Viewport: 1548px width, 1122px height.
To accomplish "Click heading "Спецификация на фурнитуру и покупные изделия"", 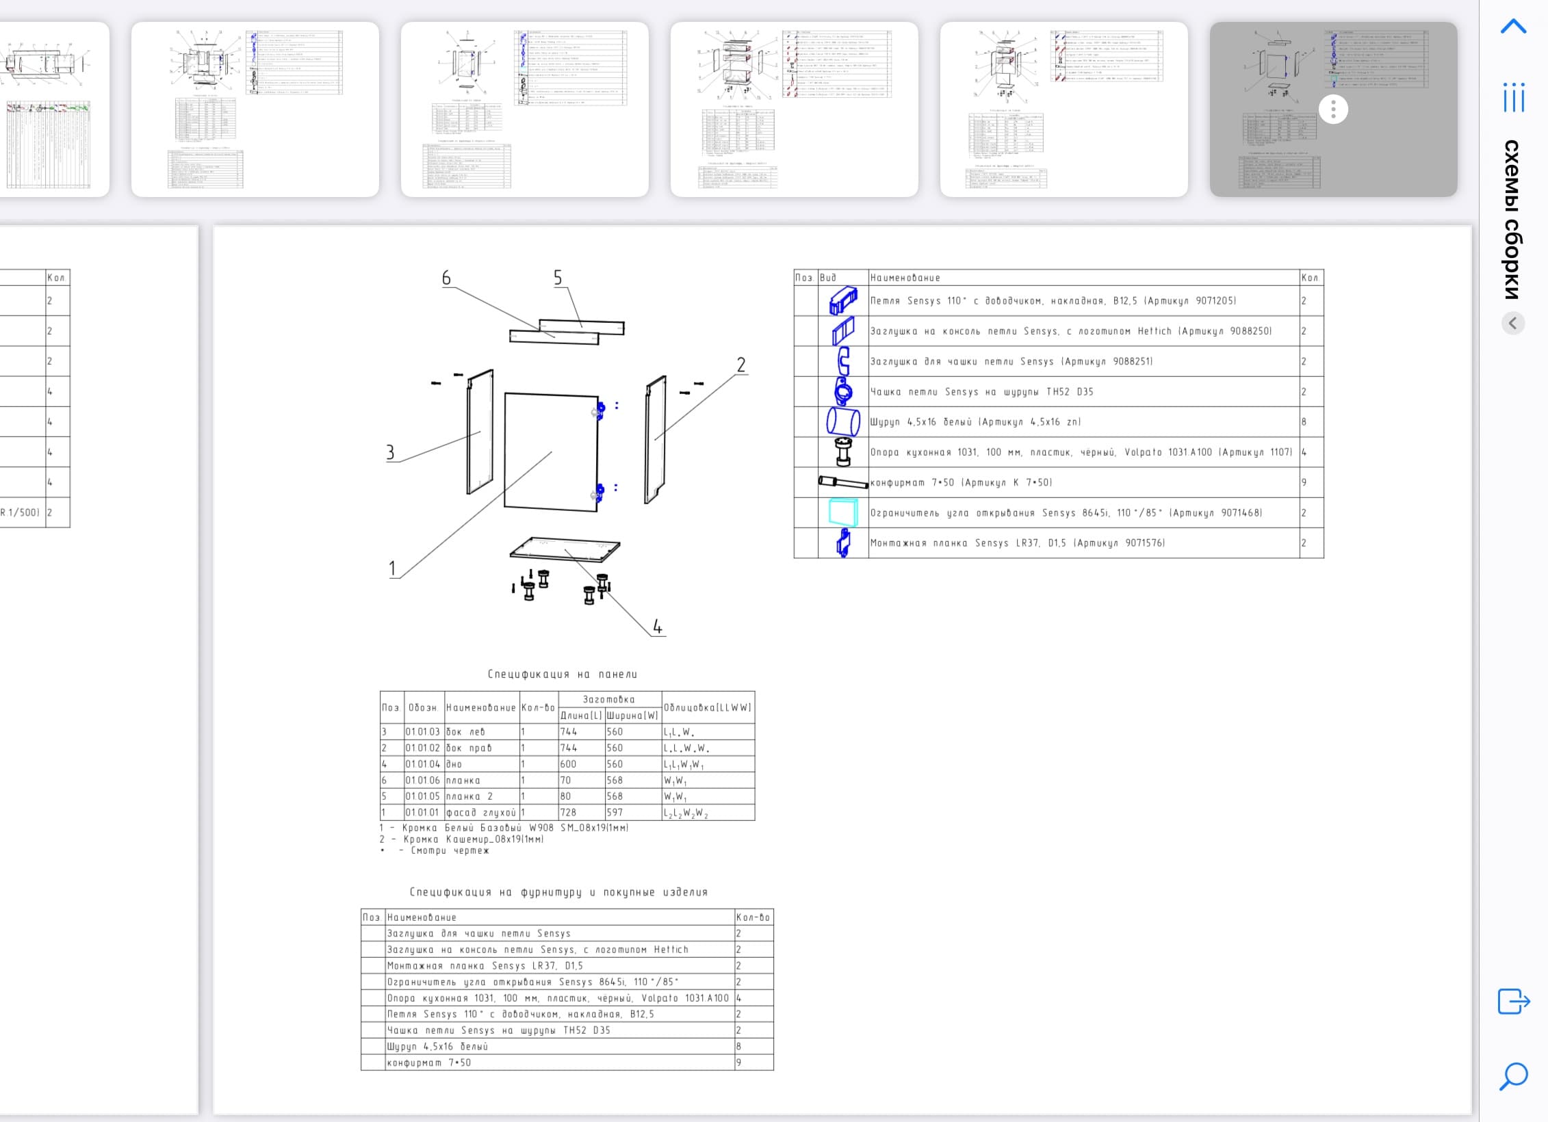I will (558, 892).
